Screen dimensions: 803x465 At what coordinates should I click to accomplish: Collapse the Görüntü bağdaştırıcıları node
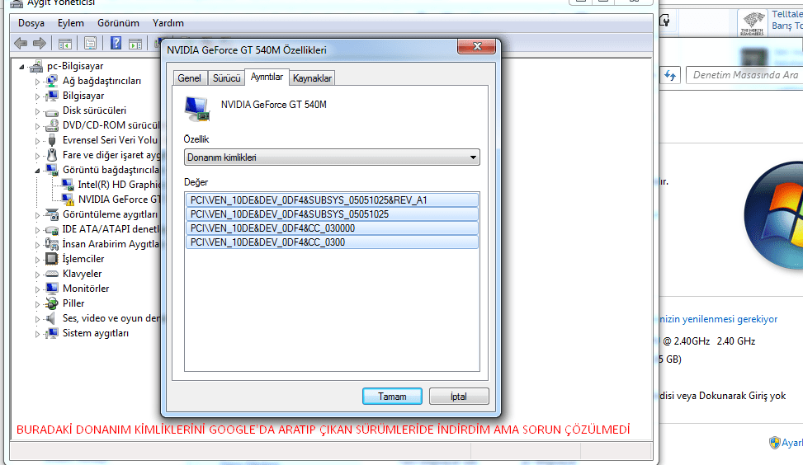[x=37, y=171]
